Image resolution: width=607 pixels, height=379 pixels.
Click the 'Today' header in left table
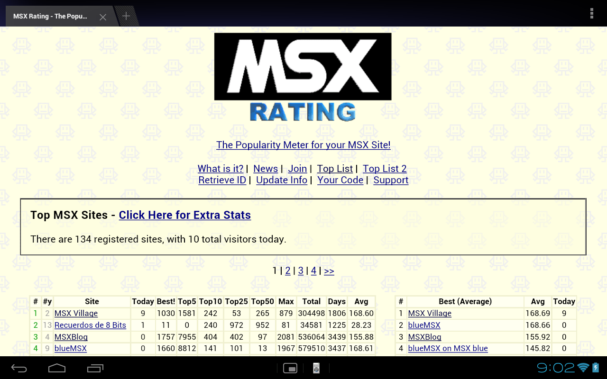point(143,301)
